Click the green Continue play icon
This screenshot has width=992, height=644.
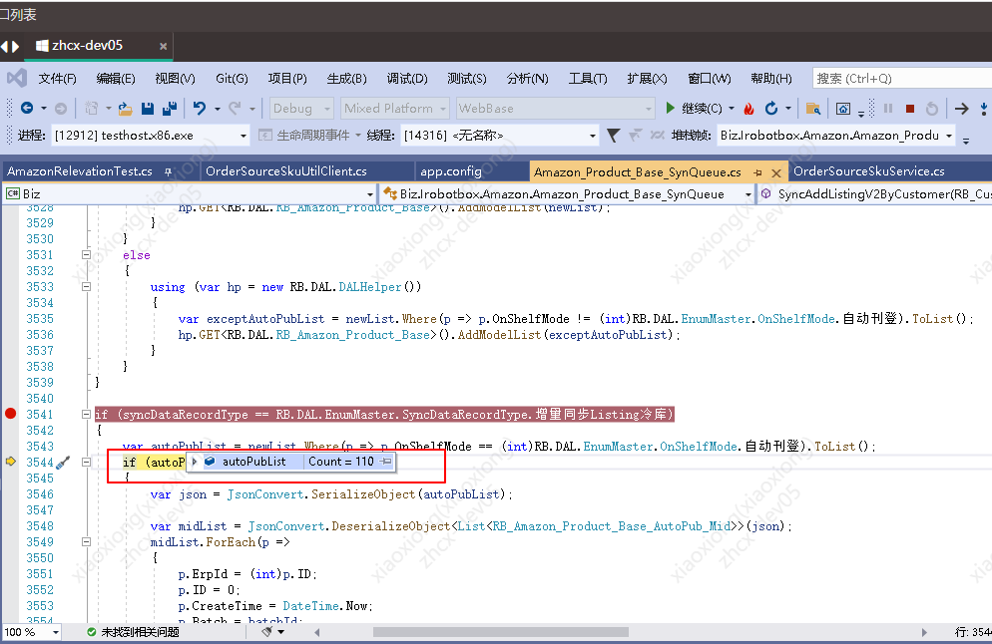click(670, 108)
